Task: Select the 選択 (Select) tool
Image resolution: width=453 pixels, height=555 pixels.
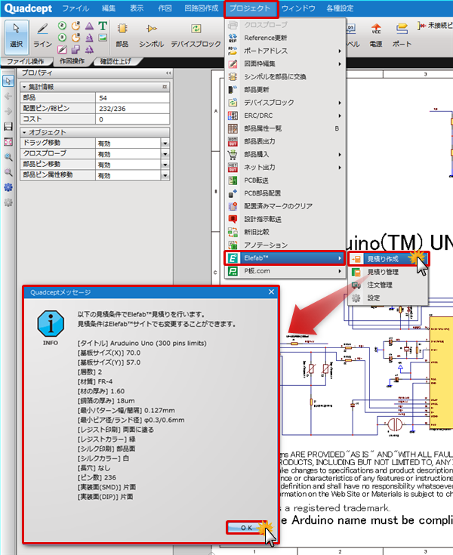Action: (16, 36)
